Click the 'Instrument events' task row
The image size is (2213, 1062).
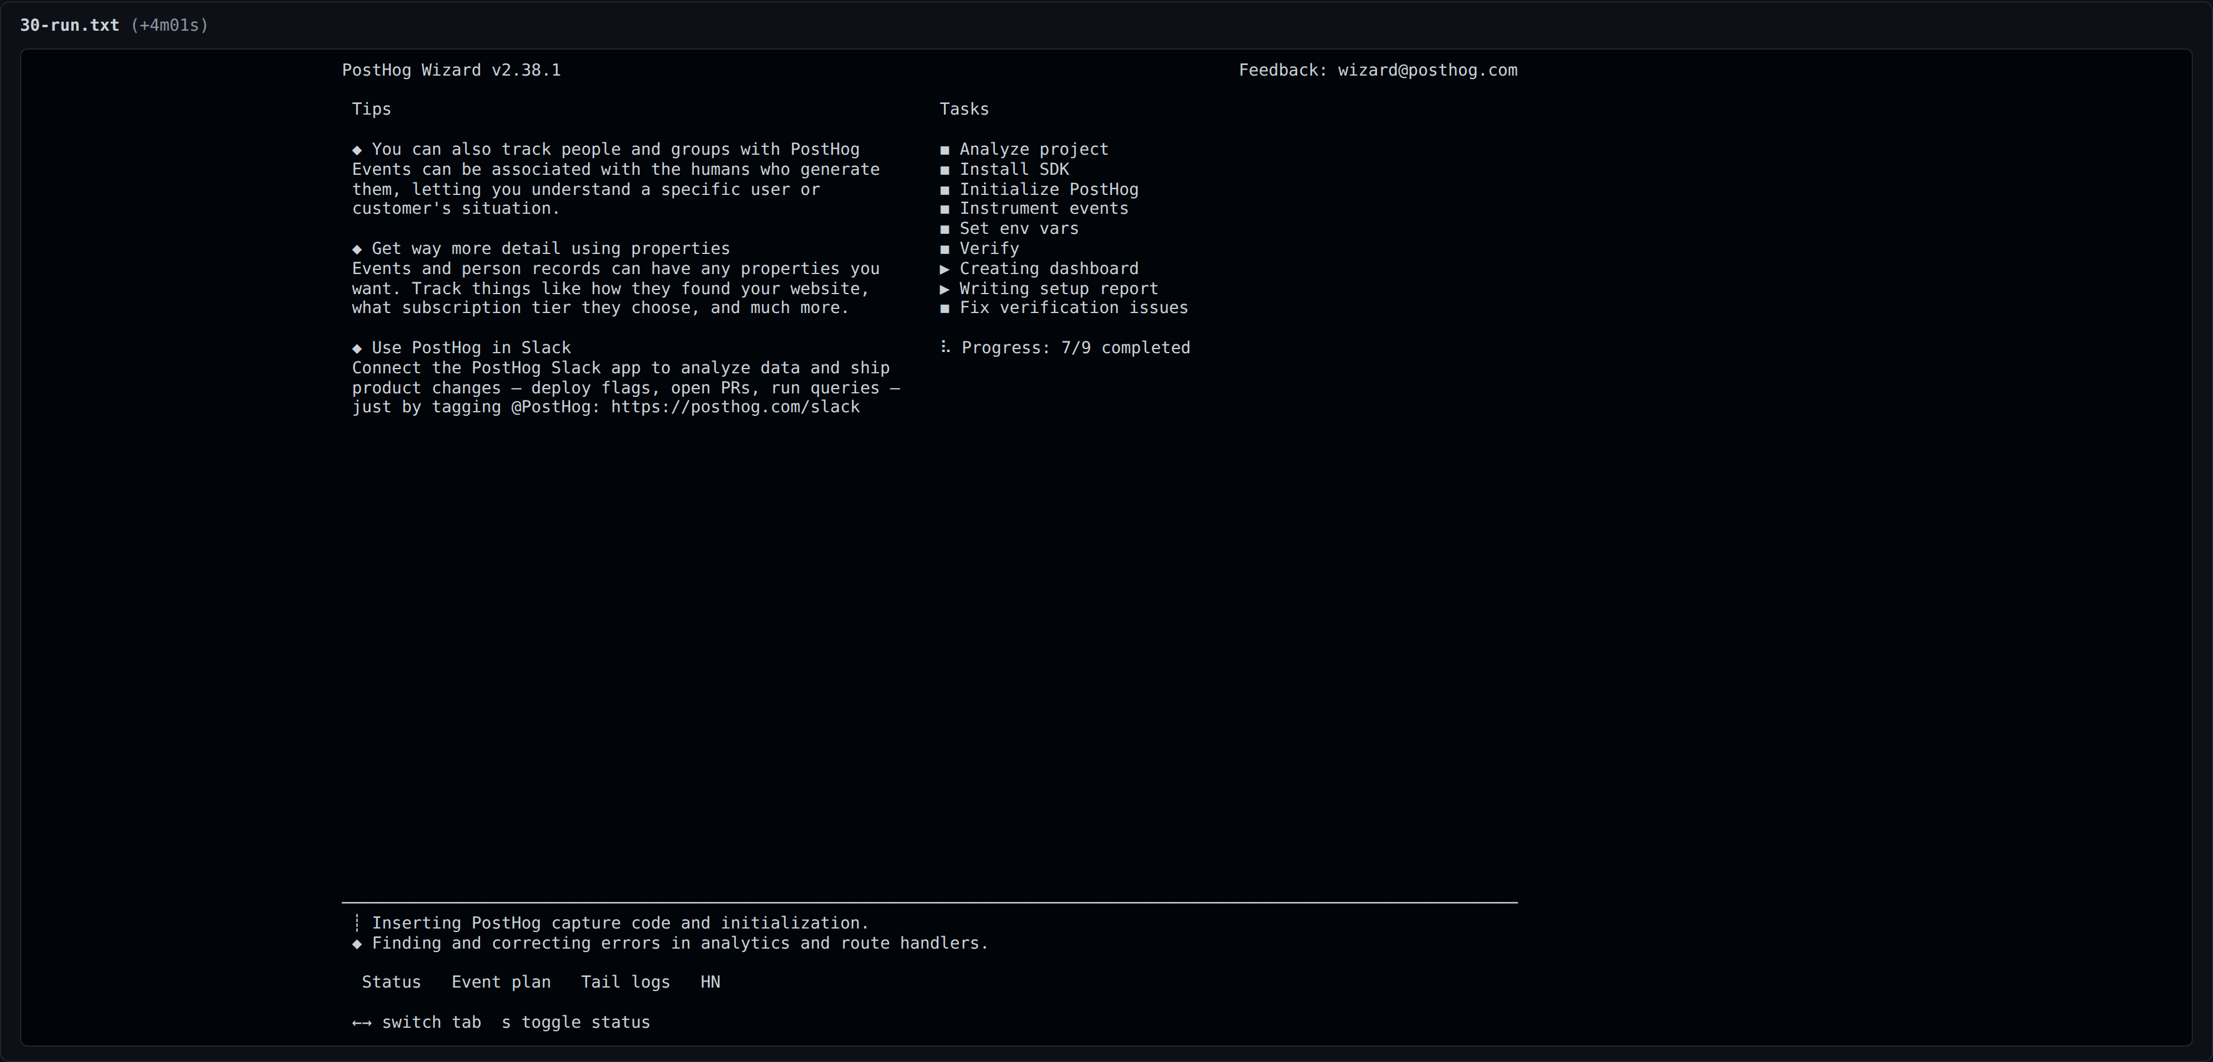click(1034, 209)
